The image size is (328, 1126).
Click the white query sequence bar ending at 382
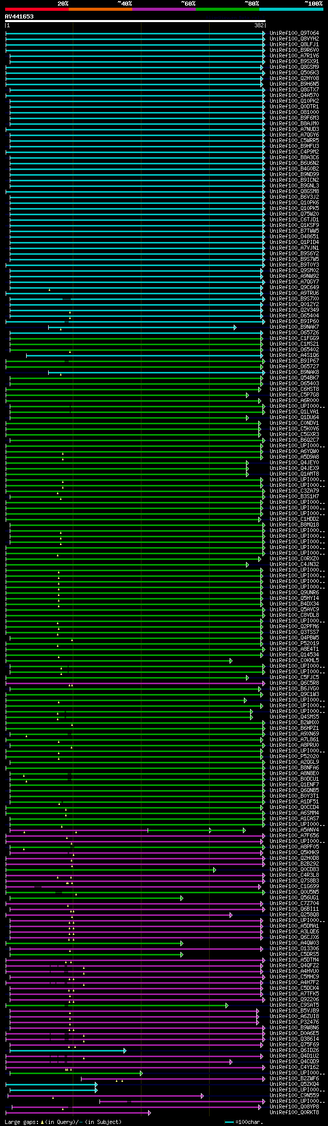click(135, 22)
